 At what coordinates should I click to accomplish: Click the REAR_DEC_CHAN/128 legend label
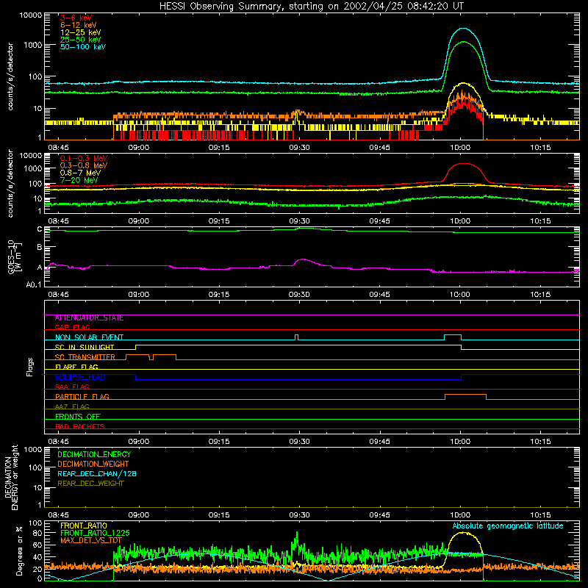click(x=97, y=473)
